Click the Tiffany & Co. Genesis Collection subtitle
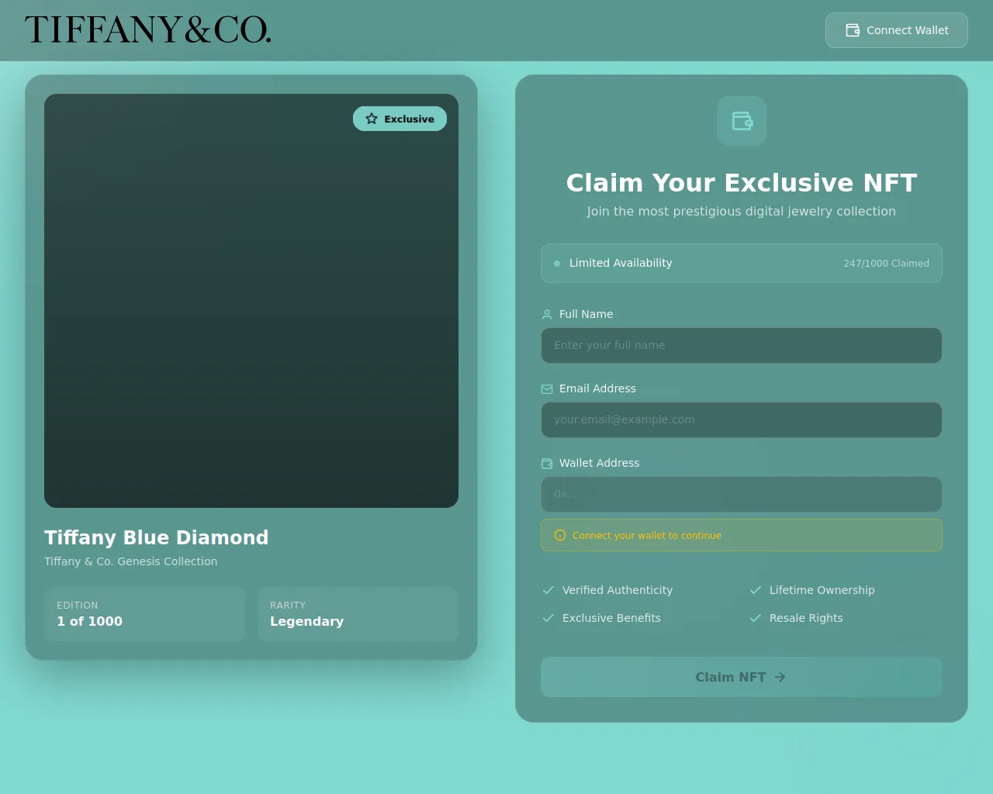 coord(131,561)
